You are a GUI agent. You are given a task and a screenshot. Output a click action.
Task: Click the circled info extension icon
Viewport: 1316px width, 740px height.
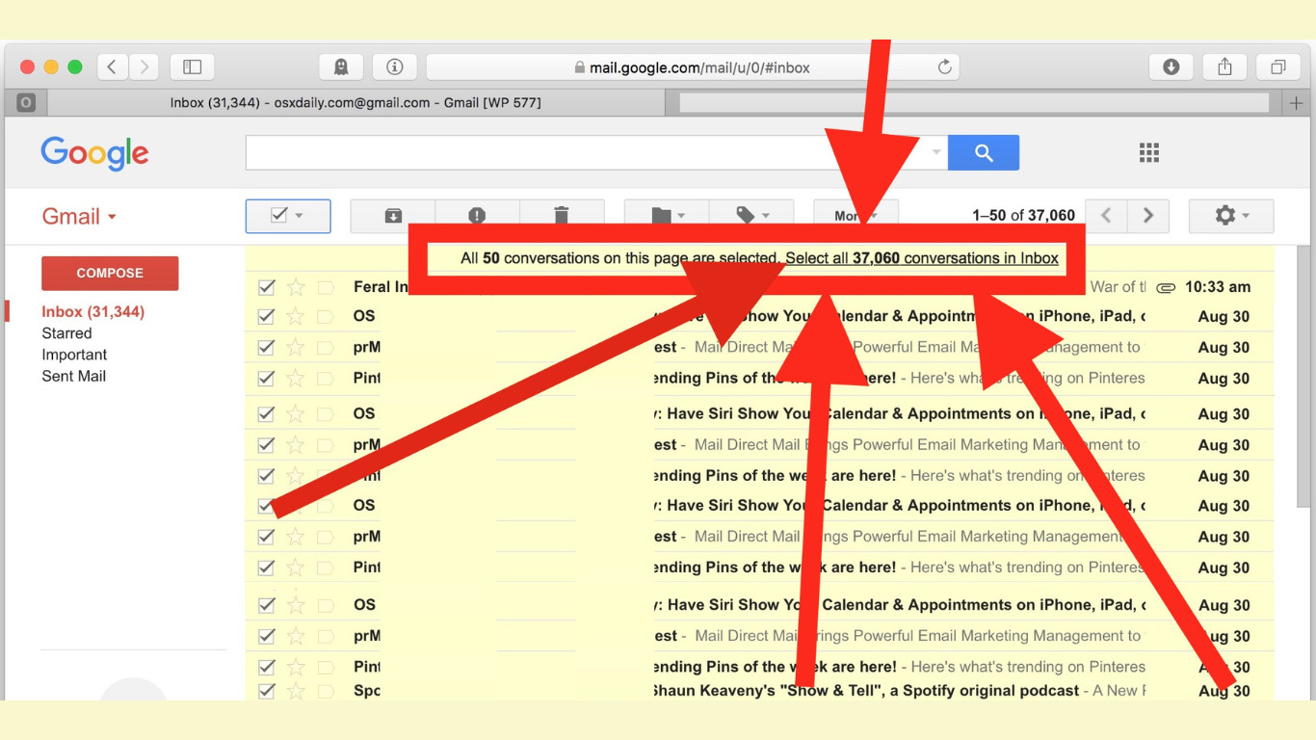click(x=394, y=66)
